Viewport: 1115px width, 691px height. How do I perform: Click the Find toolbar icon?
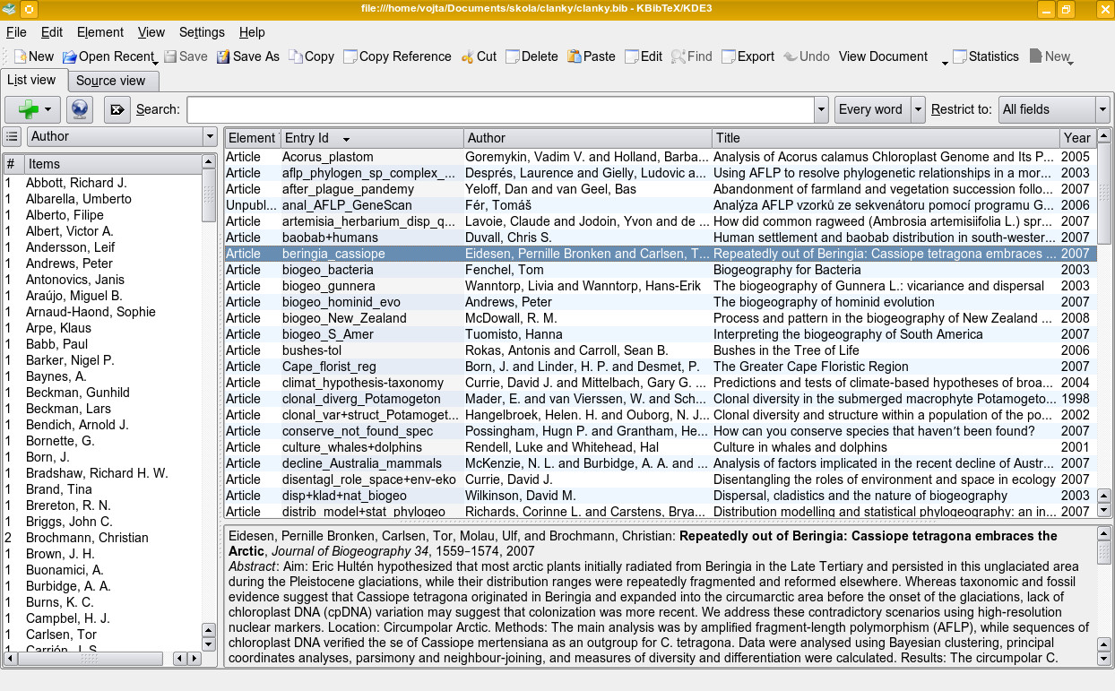pos(678,56)
